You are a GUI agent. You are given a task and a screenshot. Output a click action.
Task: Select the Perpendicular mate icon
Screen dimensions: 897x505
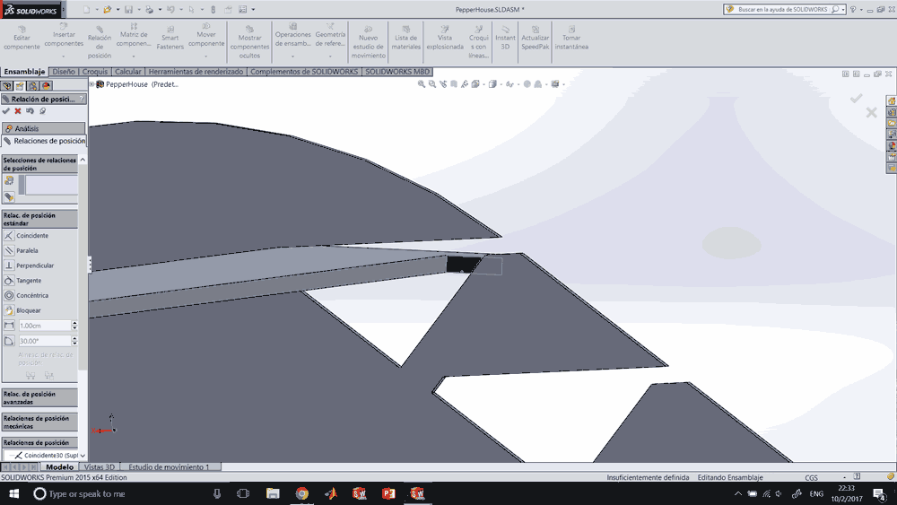click(x=9, y=266)
